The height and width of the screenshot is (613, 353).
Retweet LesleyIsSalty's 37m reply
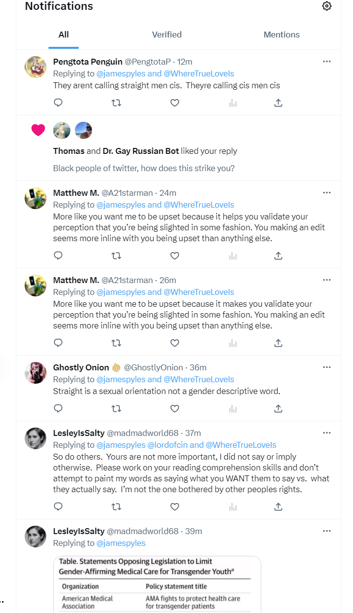click(116, 506)
